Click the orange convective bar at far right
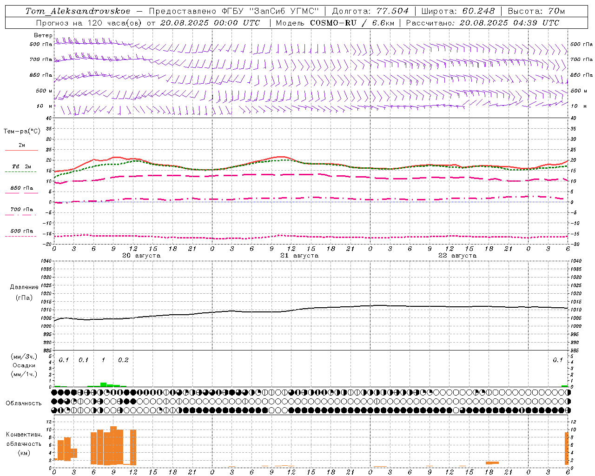This screenshot has width=595, height=476. coord(567,449)
